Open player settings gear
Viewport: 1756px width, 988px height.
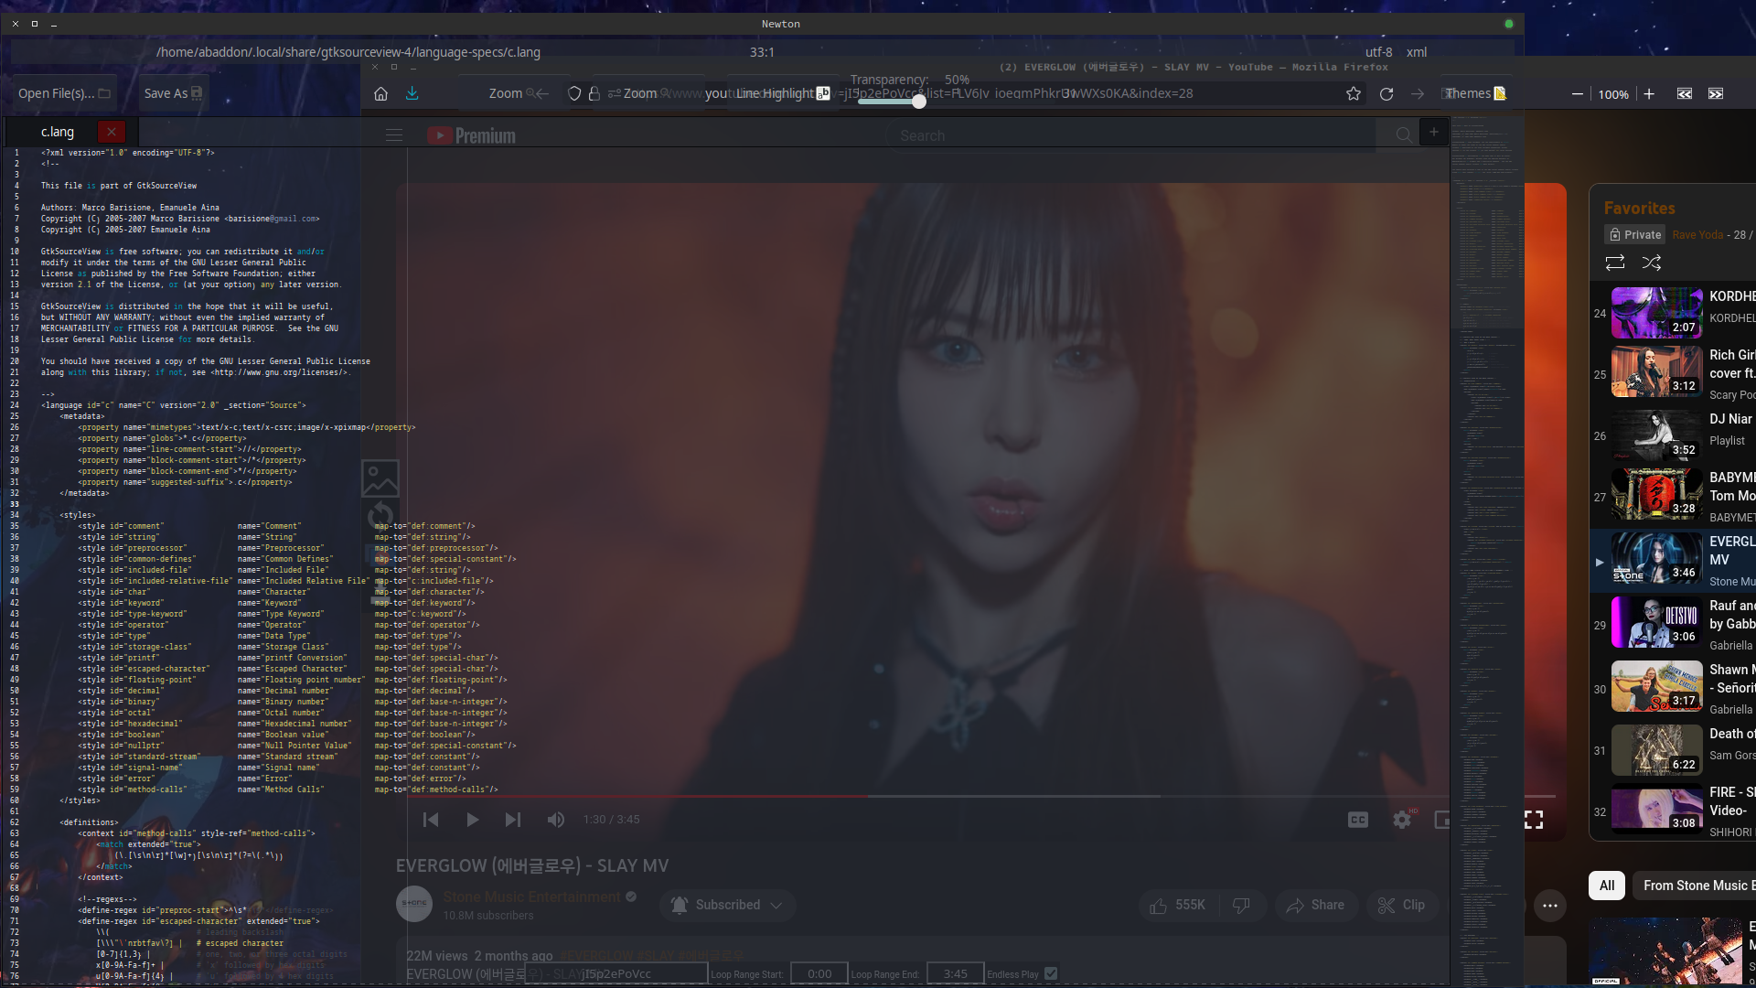click(x=1402, y=820)
